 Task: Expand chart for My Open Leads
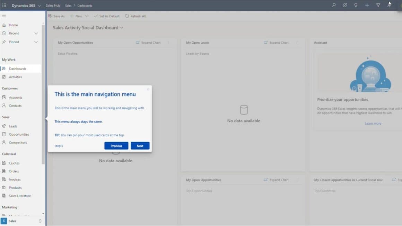click(x=276, y=43)
